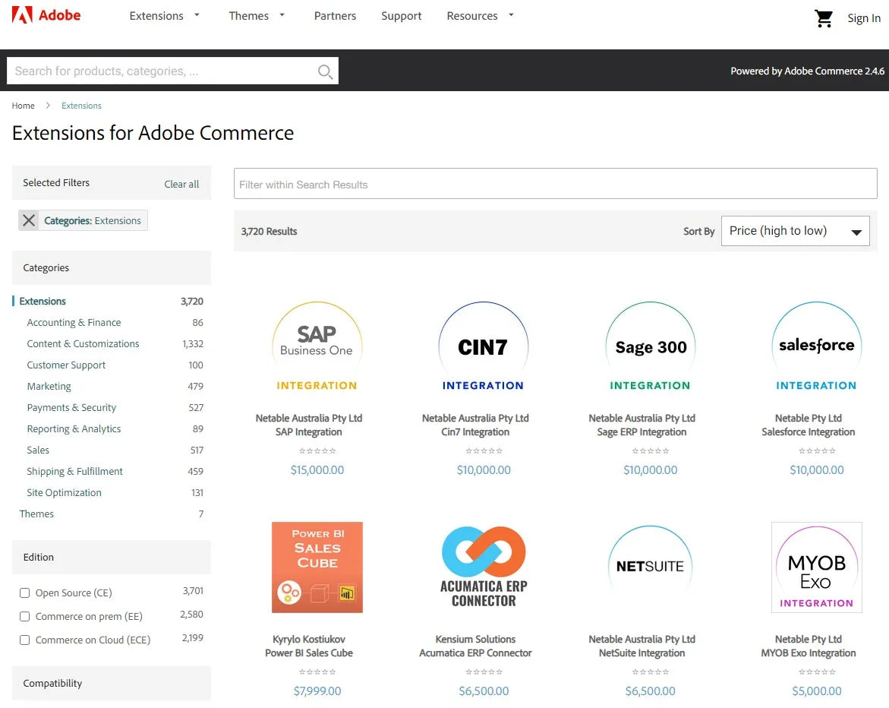The image size is (889, 708).
Task: Click Clear all filters
Action: coord(181,184)
